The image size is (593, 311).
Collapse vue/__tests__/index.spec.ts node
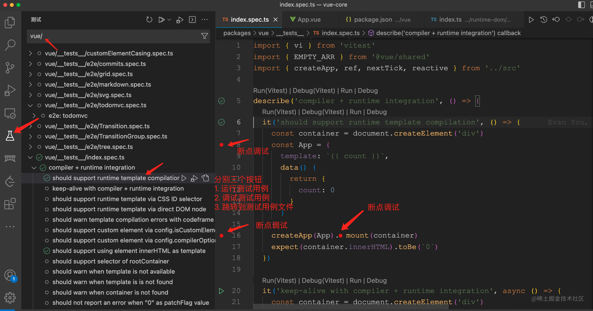(31, 157)
